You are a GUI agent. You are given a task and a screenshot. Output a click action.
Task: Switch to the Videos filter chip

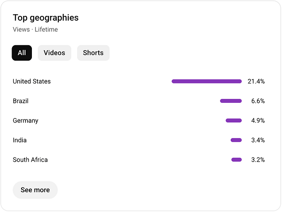54,53
